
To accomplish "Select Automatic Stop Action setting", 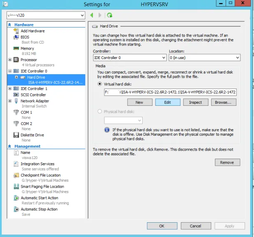I will [39, 209].
